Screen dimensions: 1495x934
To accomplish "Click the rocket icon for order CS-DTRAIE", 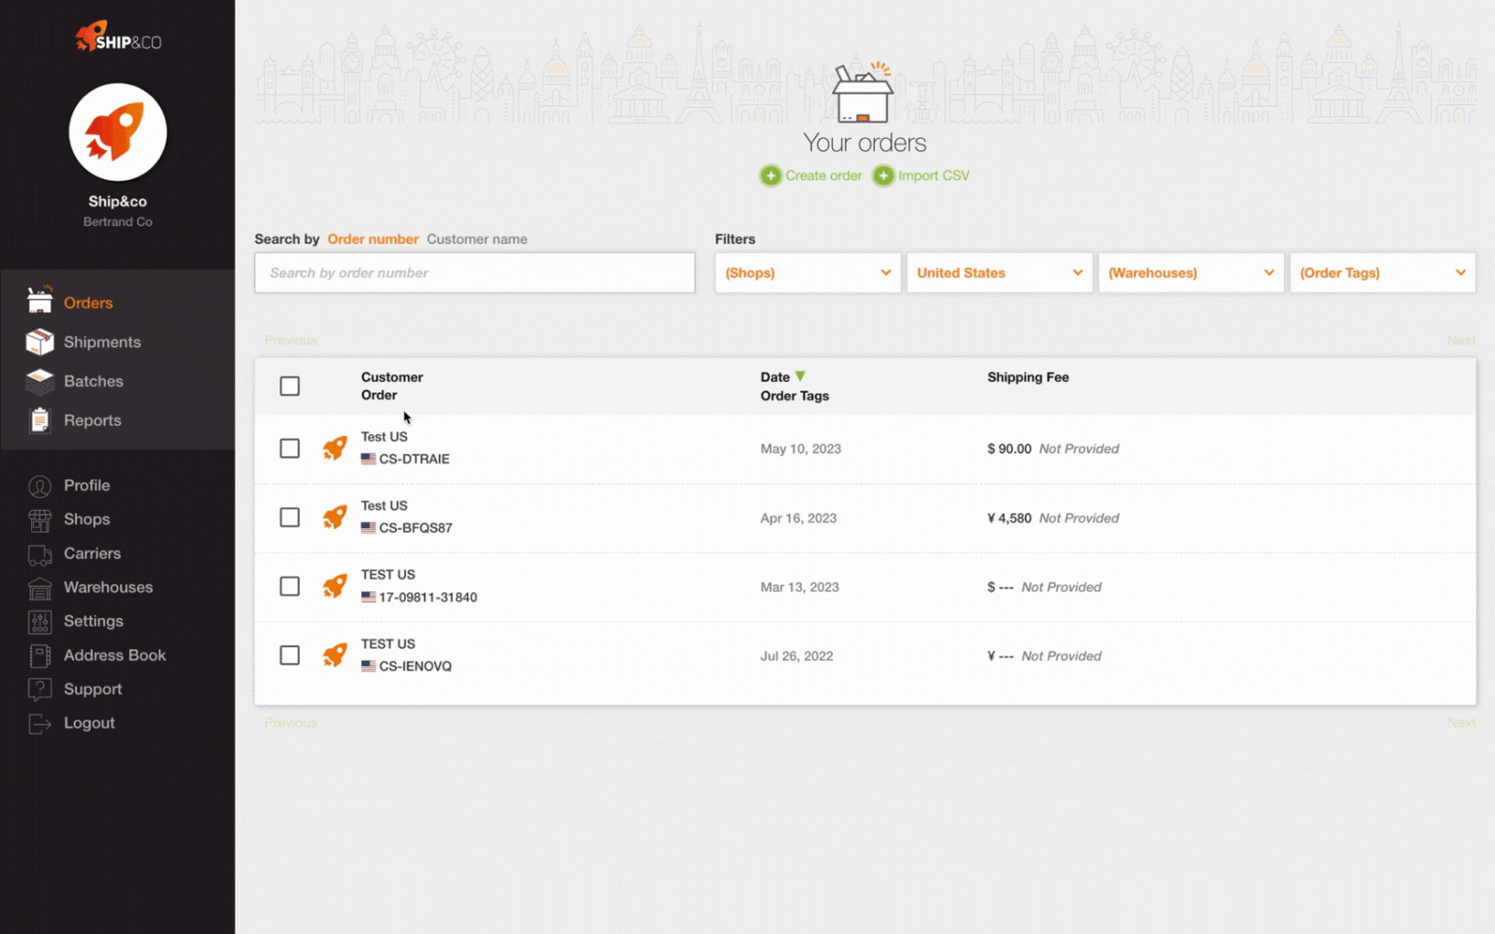I will point(335,447).
